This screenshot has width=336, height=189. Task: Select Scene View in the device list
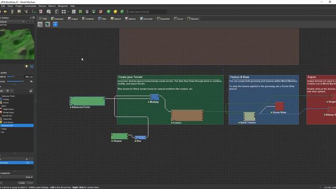tap(17, 119)
